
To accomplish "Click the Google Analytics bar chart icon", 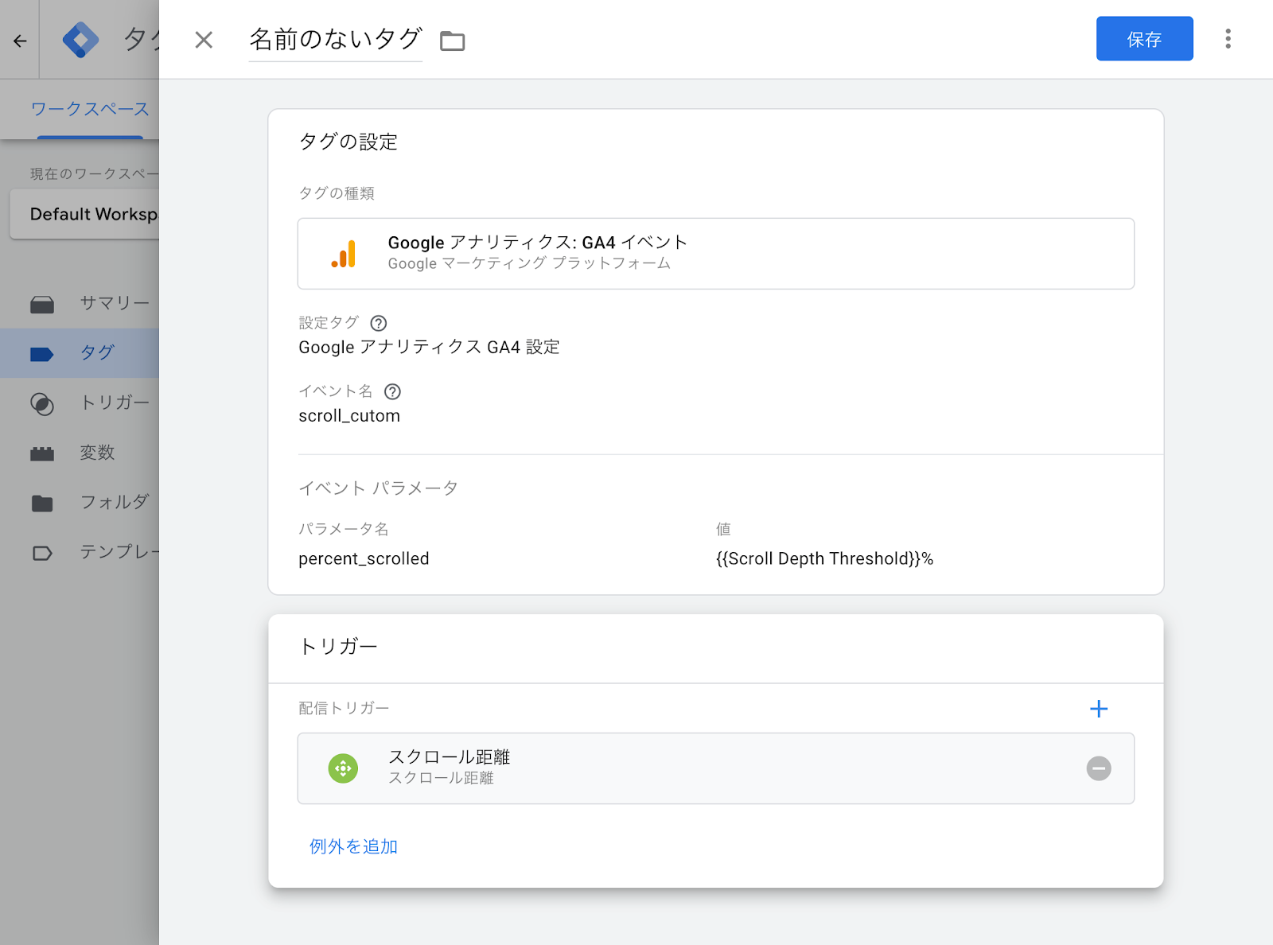I will 344,254.
